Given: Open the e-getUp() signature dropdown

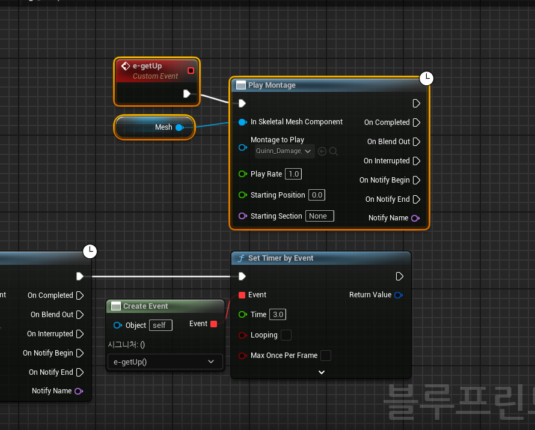Looking at the screenshot, I should tap(165, 362).
